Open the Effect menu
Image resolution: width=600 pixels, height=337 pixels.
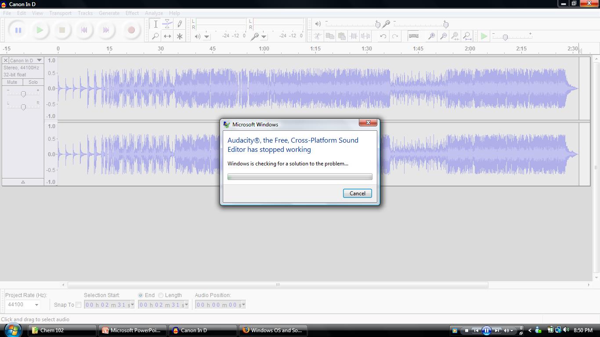132,13
